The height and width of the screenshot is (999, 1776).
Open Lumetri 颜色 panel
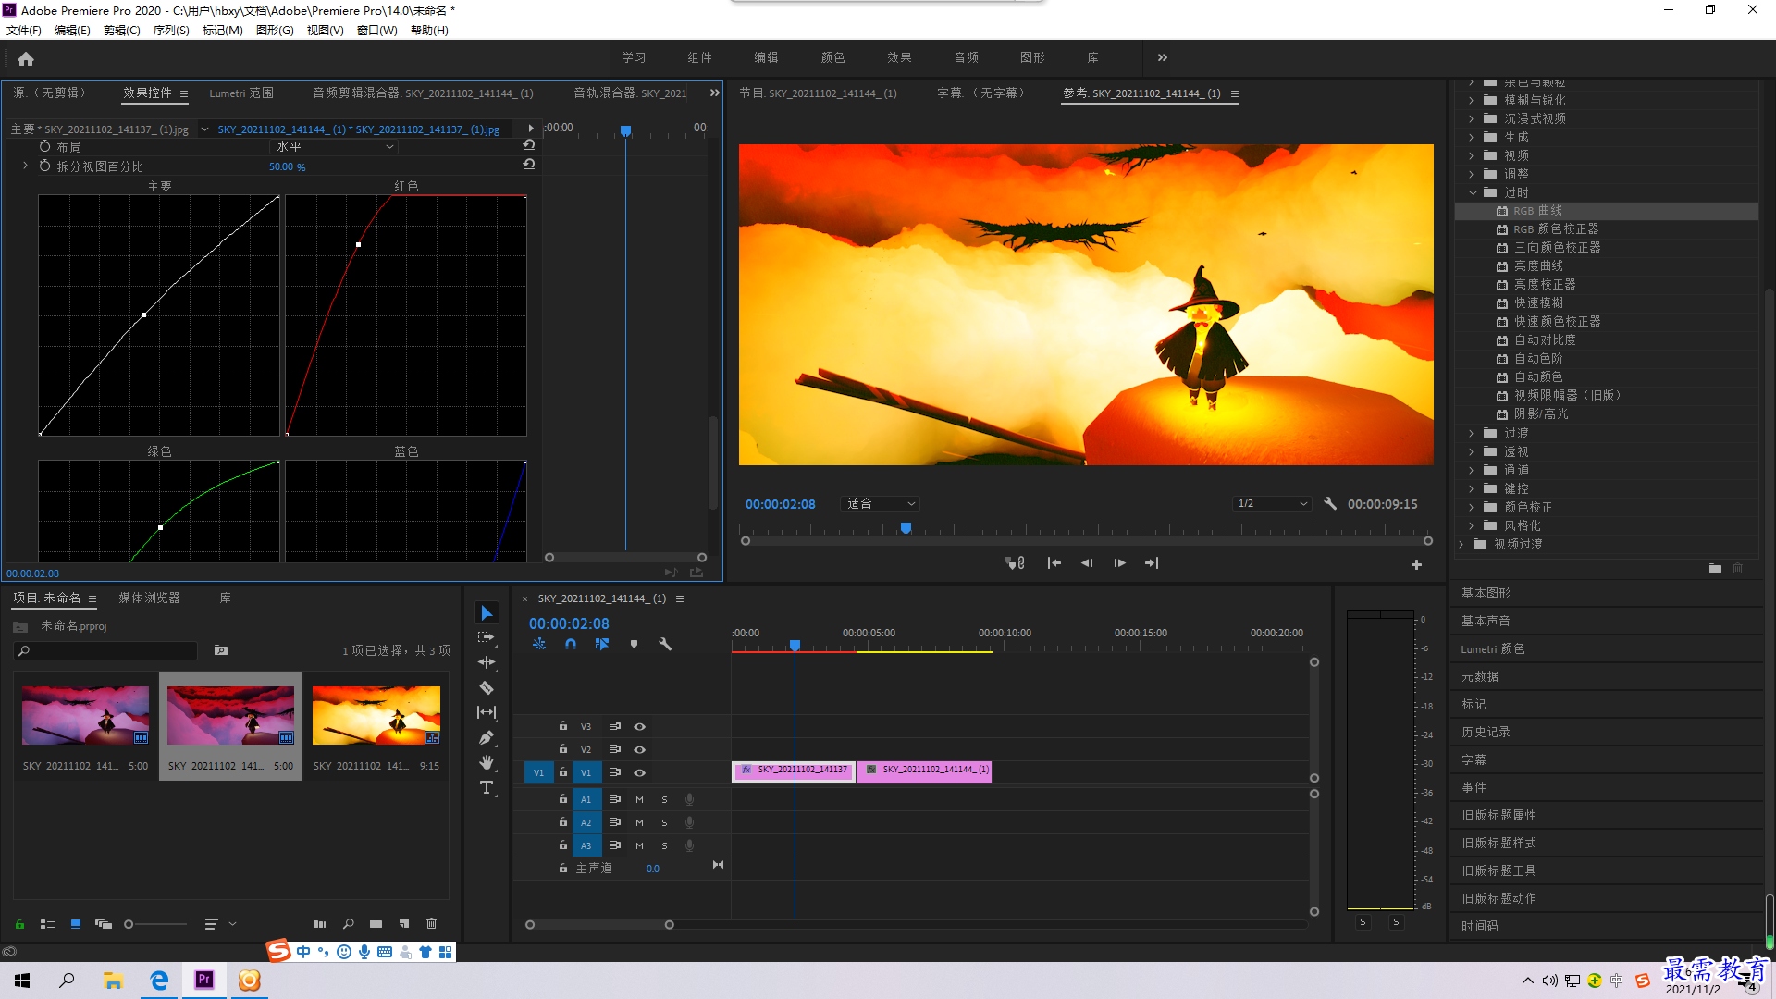click(x=1492, y=648)
